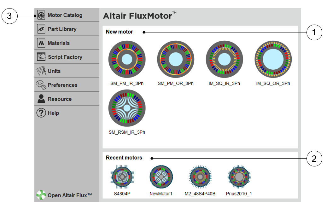
Task: Open the Prius2010_1 recent motor
Action: coord(239,177)
